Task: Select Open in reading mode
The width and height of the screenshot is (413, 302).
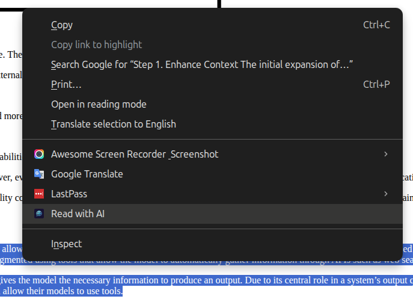Action: (x=99, y=104)
